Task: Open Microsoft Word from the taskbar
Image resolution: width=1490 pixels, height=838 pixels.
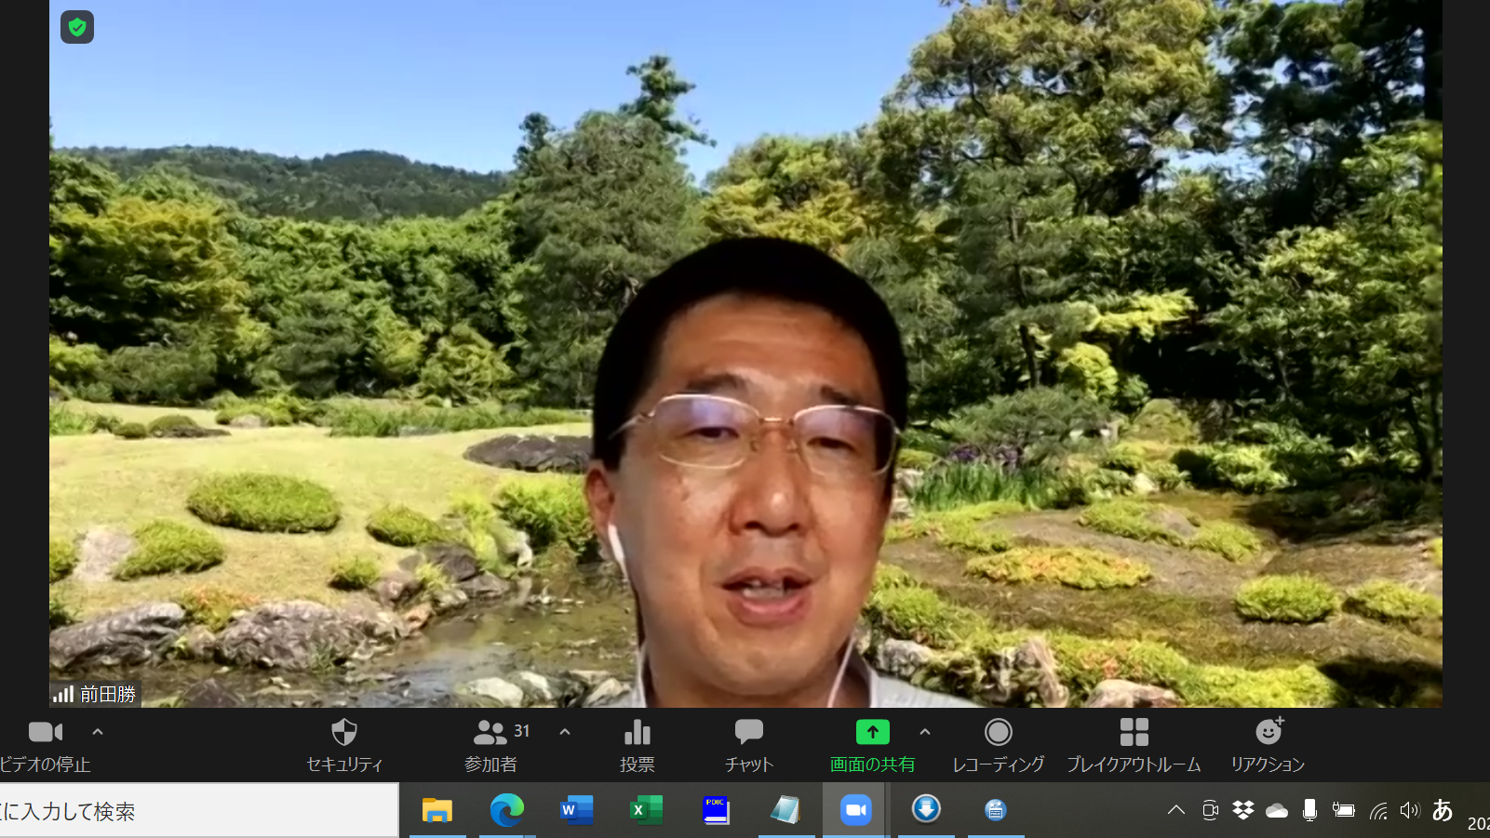Action: [x=577, y=810]
